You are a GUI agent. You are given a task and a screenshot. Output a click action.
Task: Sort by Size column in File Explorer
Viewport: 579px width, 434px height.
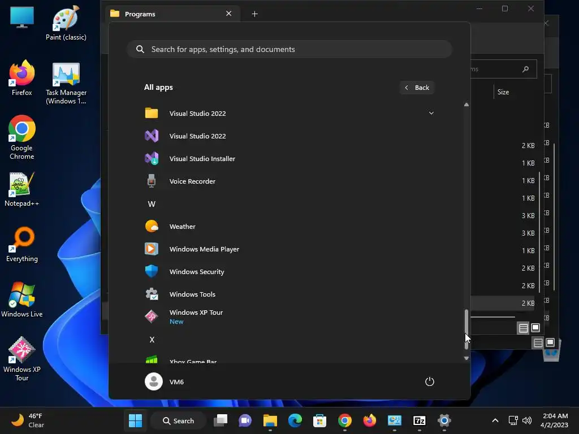(x=503, y=92)
